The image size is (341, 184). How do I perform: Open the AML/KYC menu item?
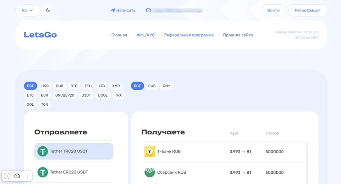click(x=146, y=35)
